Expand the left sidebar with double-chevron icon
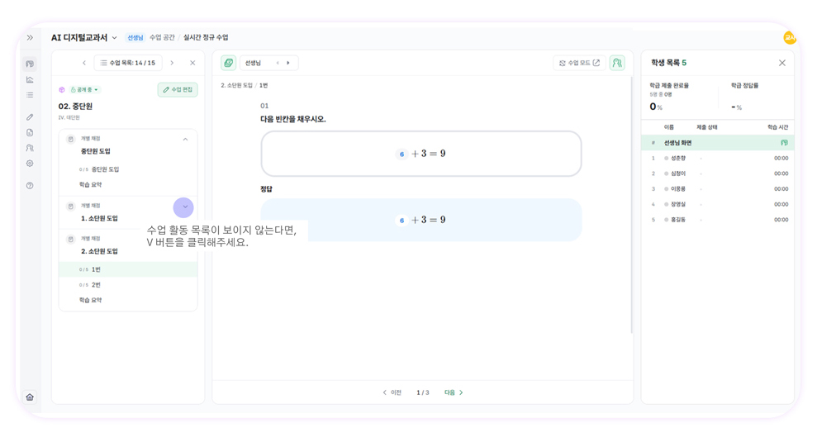The width and height of the screenshot is (817, 442). click(30, 37)
